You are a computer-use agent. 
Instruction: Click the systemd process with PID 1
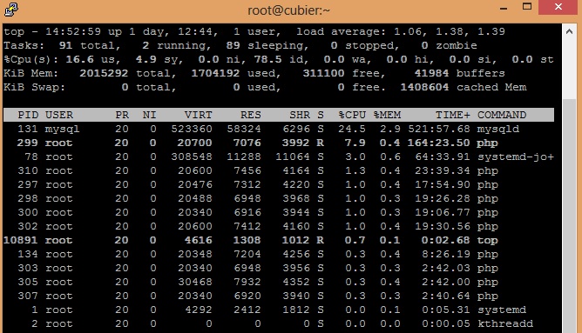[x=279, y=310]
